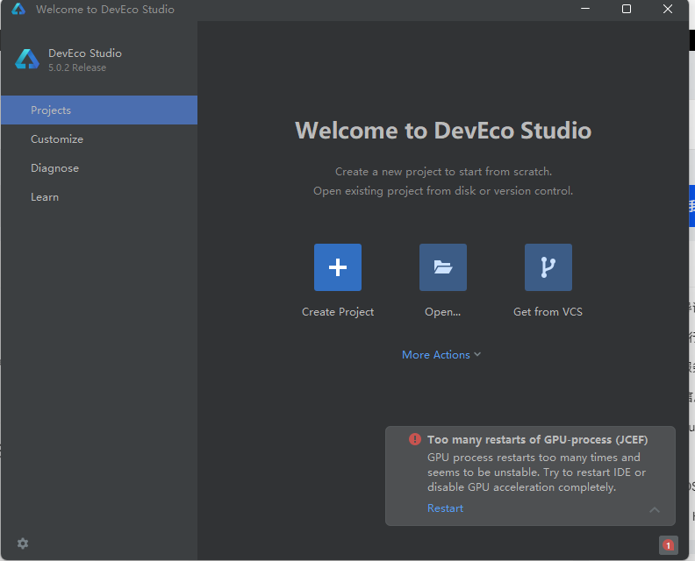Click the Open folder icon
695x561 pixels.
tap(443, 267)
